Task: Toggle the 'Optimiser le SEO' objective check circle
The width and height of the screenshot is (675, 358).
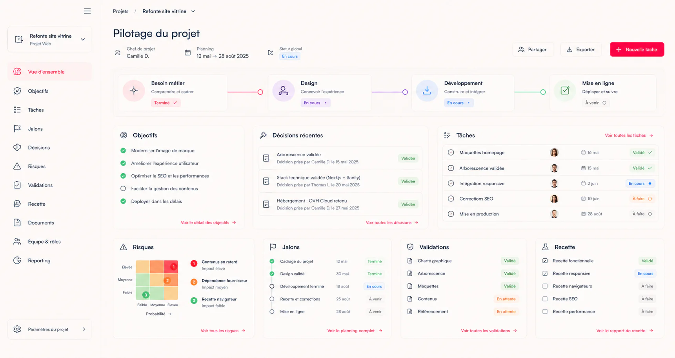Action: tap(123, 176)
